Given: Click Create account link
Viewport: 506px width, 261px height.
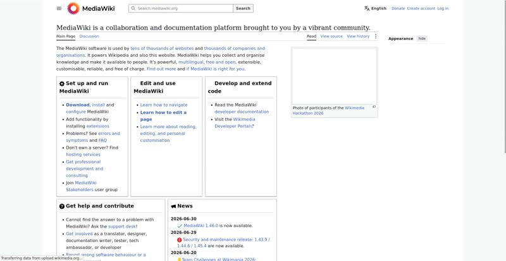Looking at the screenshot, I should (421, 8).
